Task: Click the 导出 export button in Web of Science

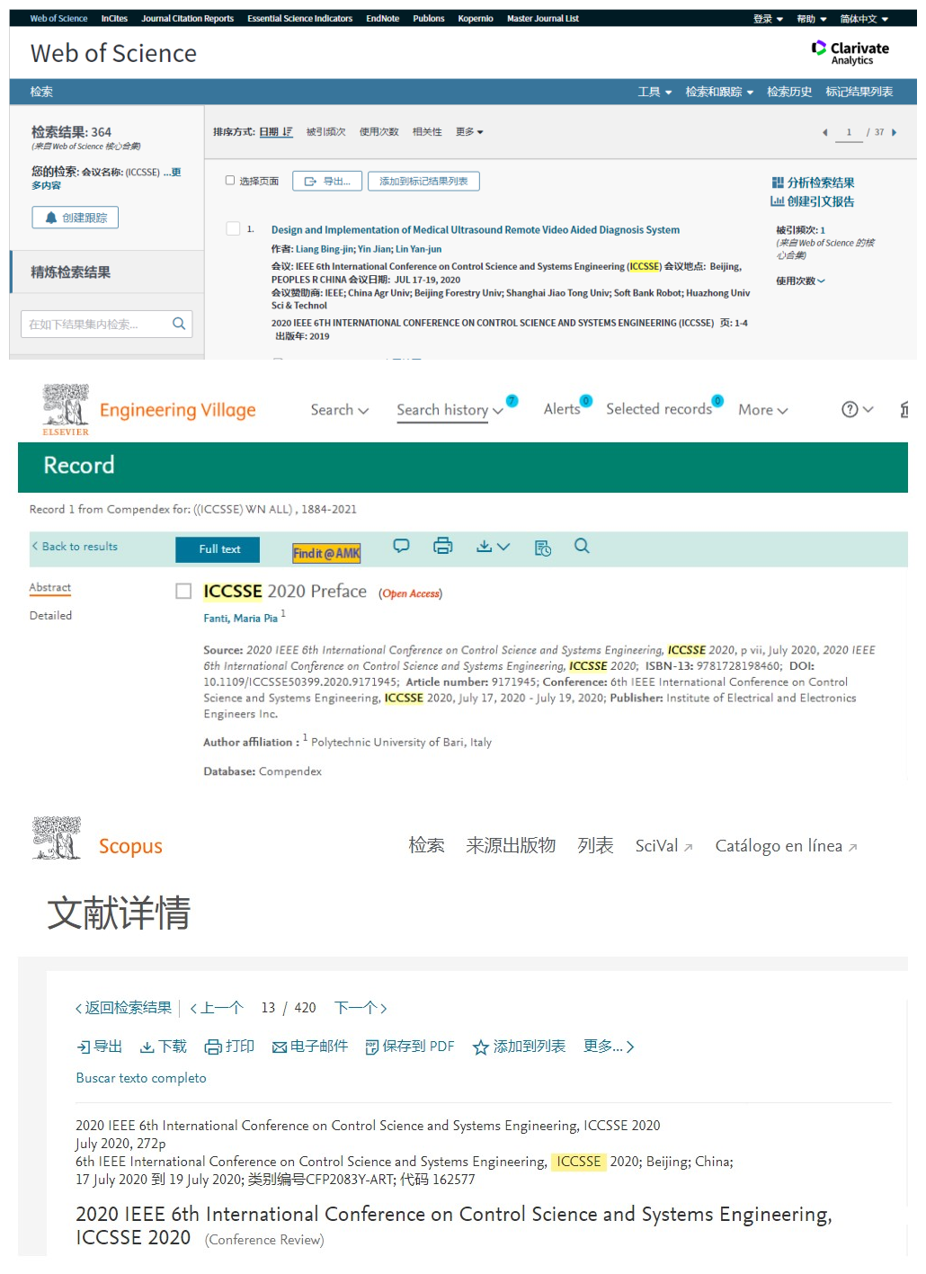Action: 328,182
